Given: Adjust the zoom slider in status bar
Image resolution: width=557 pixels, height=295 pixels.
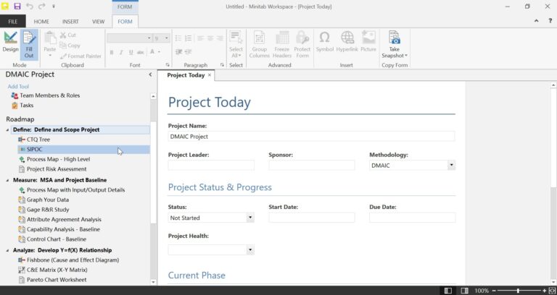Looking at the screenshot, I should tap(518, 291).
